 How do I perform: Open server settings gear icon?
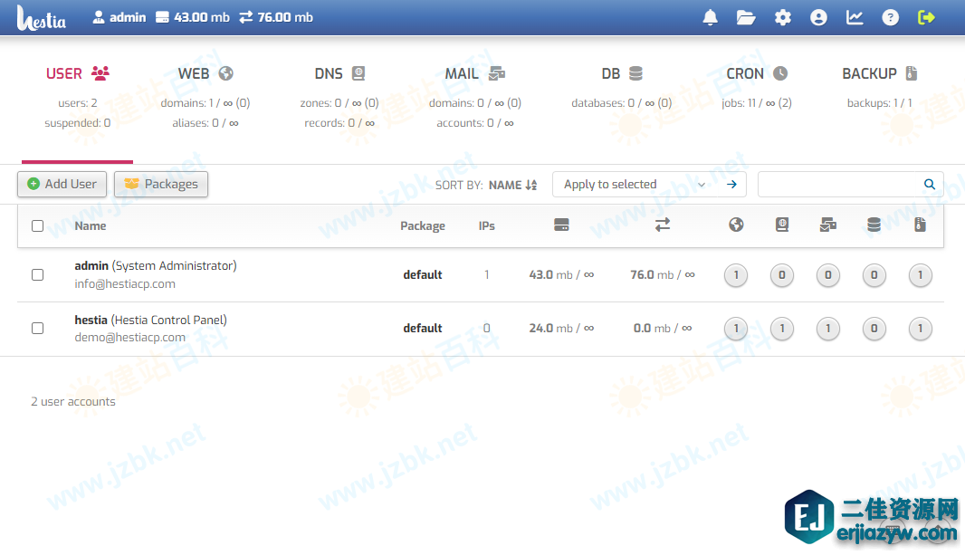(x=783, y=17)
